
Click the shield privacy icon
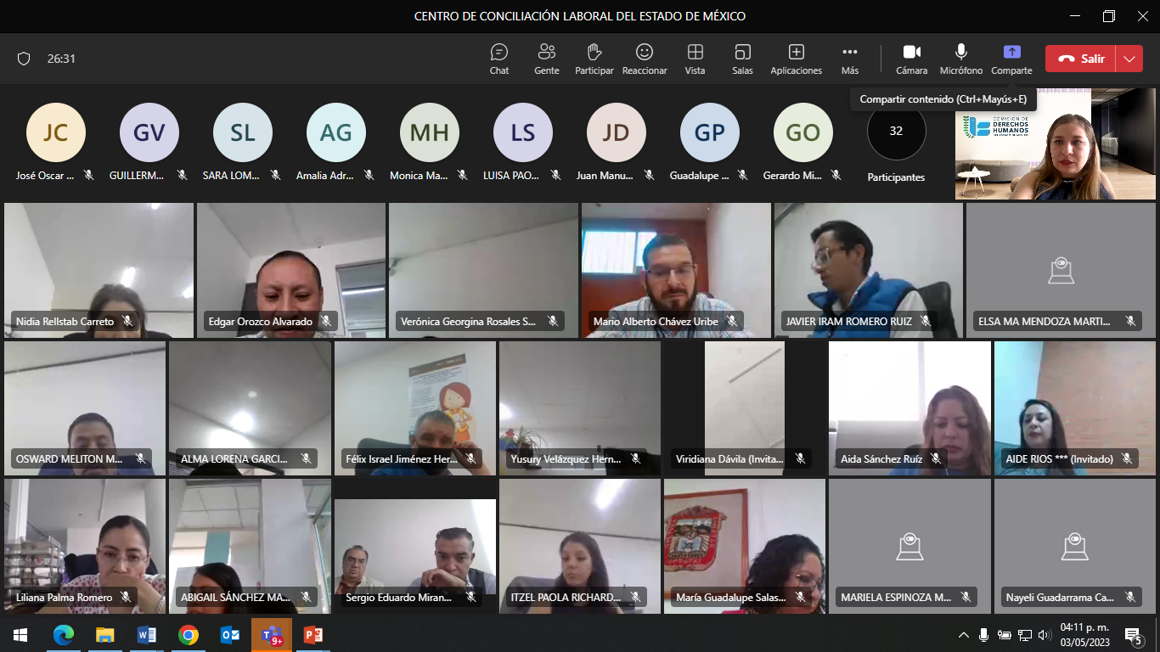pyautogui.click(x=24, y=59)
